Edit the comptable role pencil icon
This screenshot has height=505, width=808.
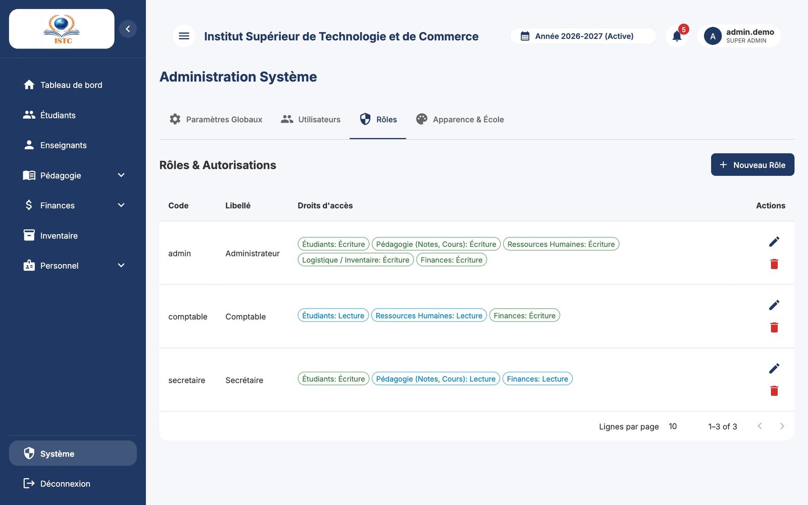[x=774, y=305]
